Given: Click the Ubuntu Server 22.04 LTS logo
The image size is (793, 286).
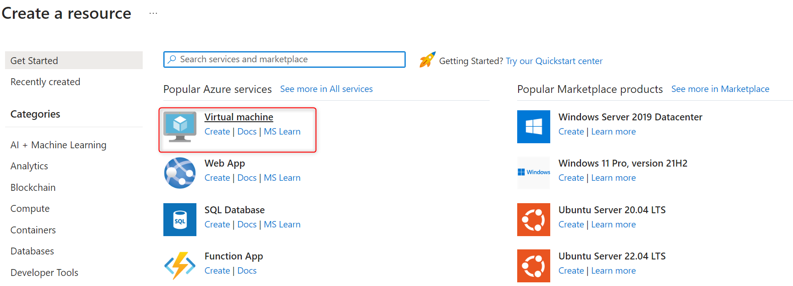Looking at the screenshot, I should 533,266.
